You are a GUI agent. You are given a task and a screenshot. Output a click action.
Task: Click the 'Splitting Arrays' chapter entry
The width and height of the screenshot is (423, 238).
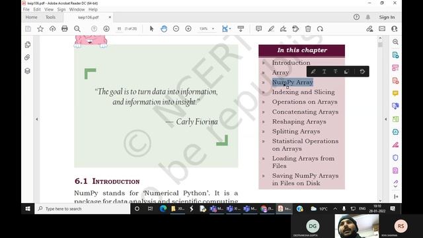(296, 132)
